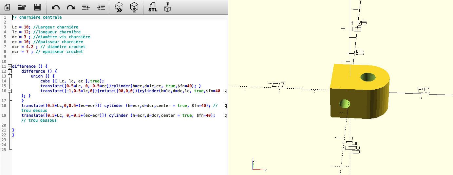
Task: Collapse the inner difference block at line 12
Action: [9, 71]
